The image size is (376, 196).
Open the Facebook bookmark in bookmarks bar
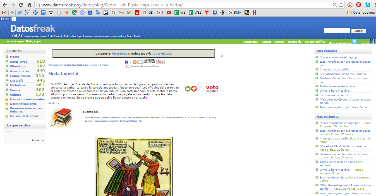click(215, 13)
